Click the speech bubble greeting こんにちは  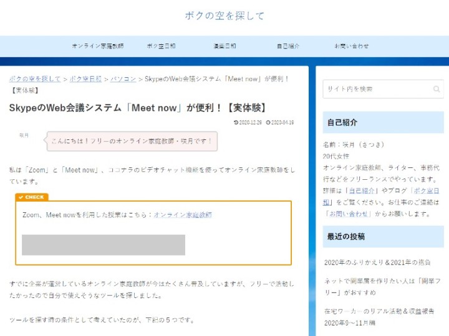coord(132,141)
